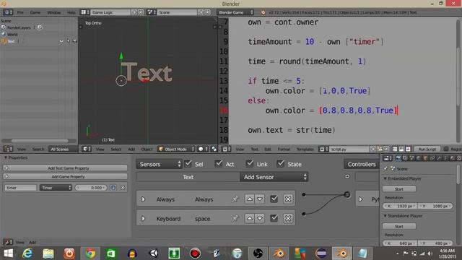Screen dimensions: 462x260
Task: Open the 3D View editor type icon
Action: point(86,149)
